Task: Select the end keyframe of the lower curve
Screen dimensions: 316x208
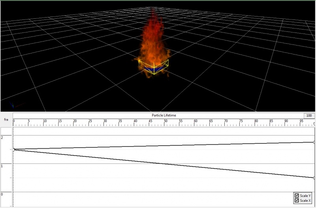Action: coord(314,178)
